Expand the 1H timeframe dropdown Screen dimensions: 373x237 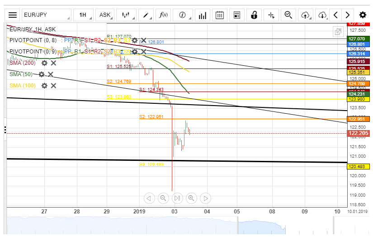point(84,15)
